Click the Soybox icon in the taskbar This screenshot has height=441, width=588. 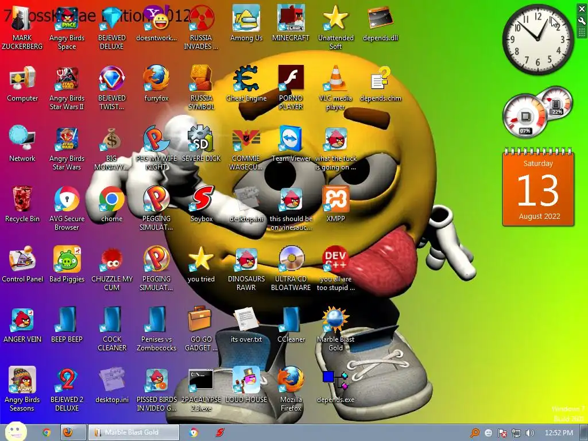click(220, 432)
